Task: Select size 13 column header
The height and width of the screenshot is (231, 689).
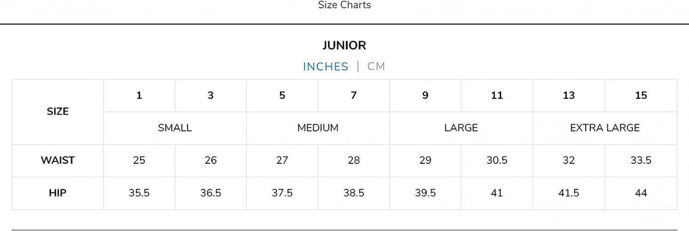Action: (569, 96)
